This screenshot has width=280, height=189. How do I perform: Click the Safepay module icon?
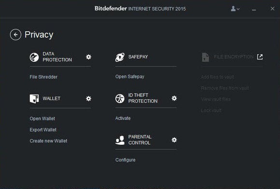(120, 57)
